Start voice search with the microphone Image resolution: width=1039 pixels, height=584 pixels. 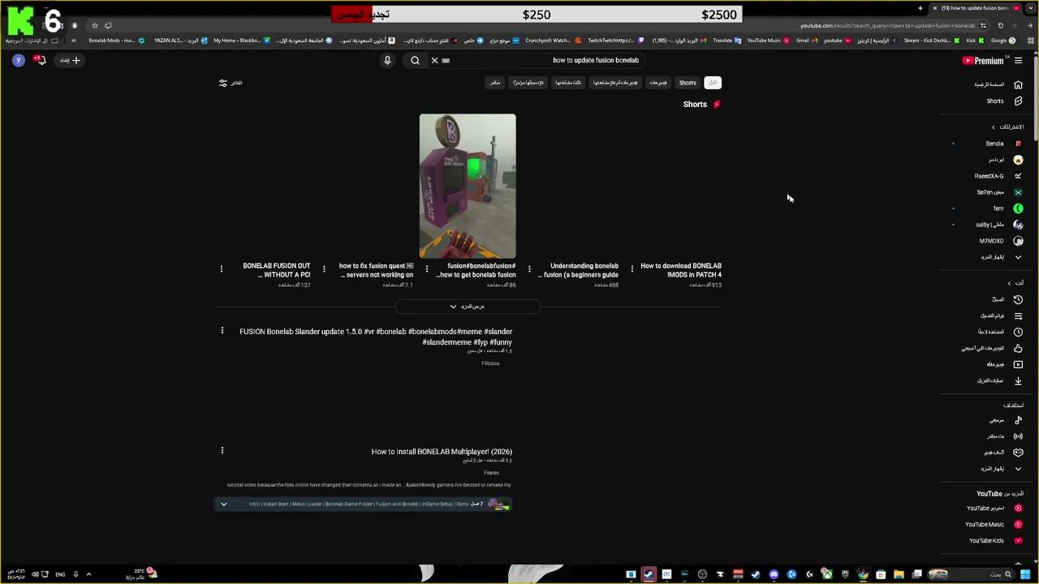387,60
